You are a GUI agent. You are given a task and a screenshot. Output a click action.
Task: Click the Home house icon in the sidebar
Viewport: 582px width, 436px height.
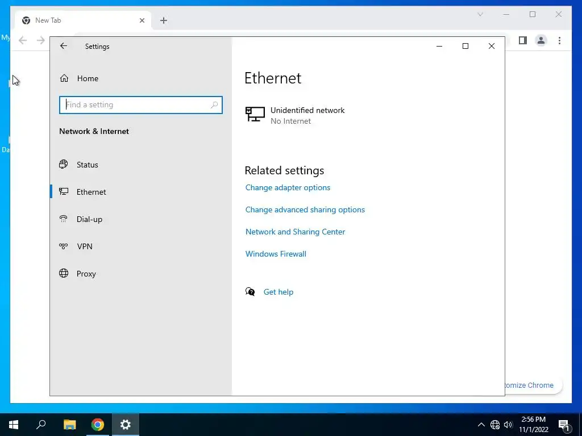64,78
